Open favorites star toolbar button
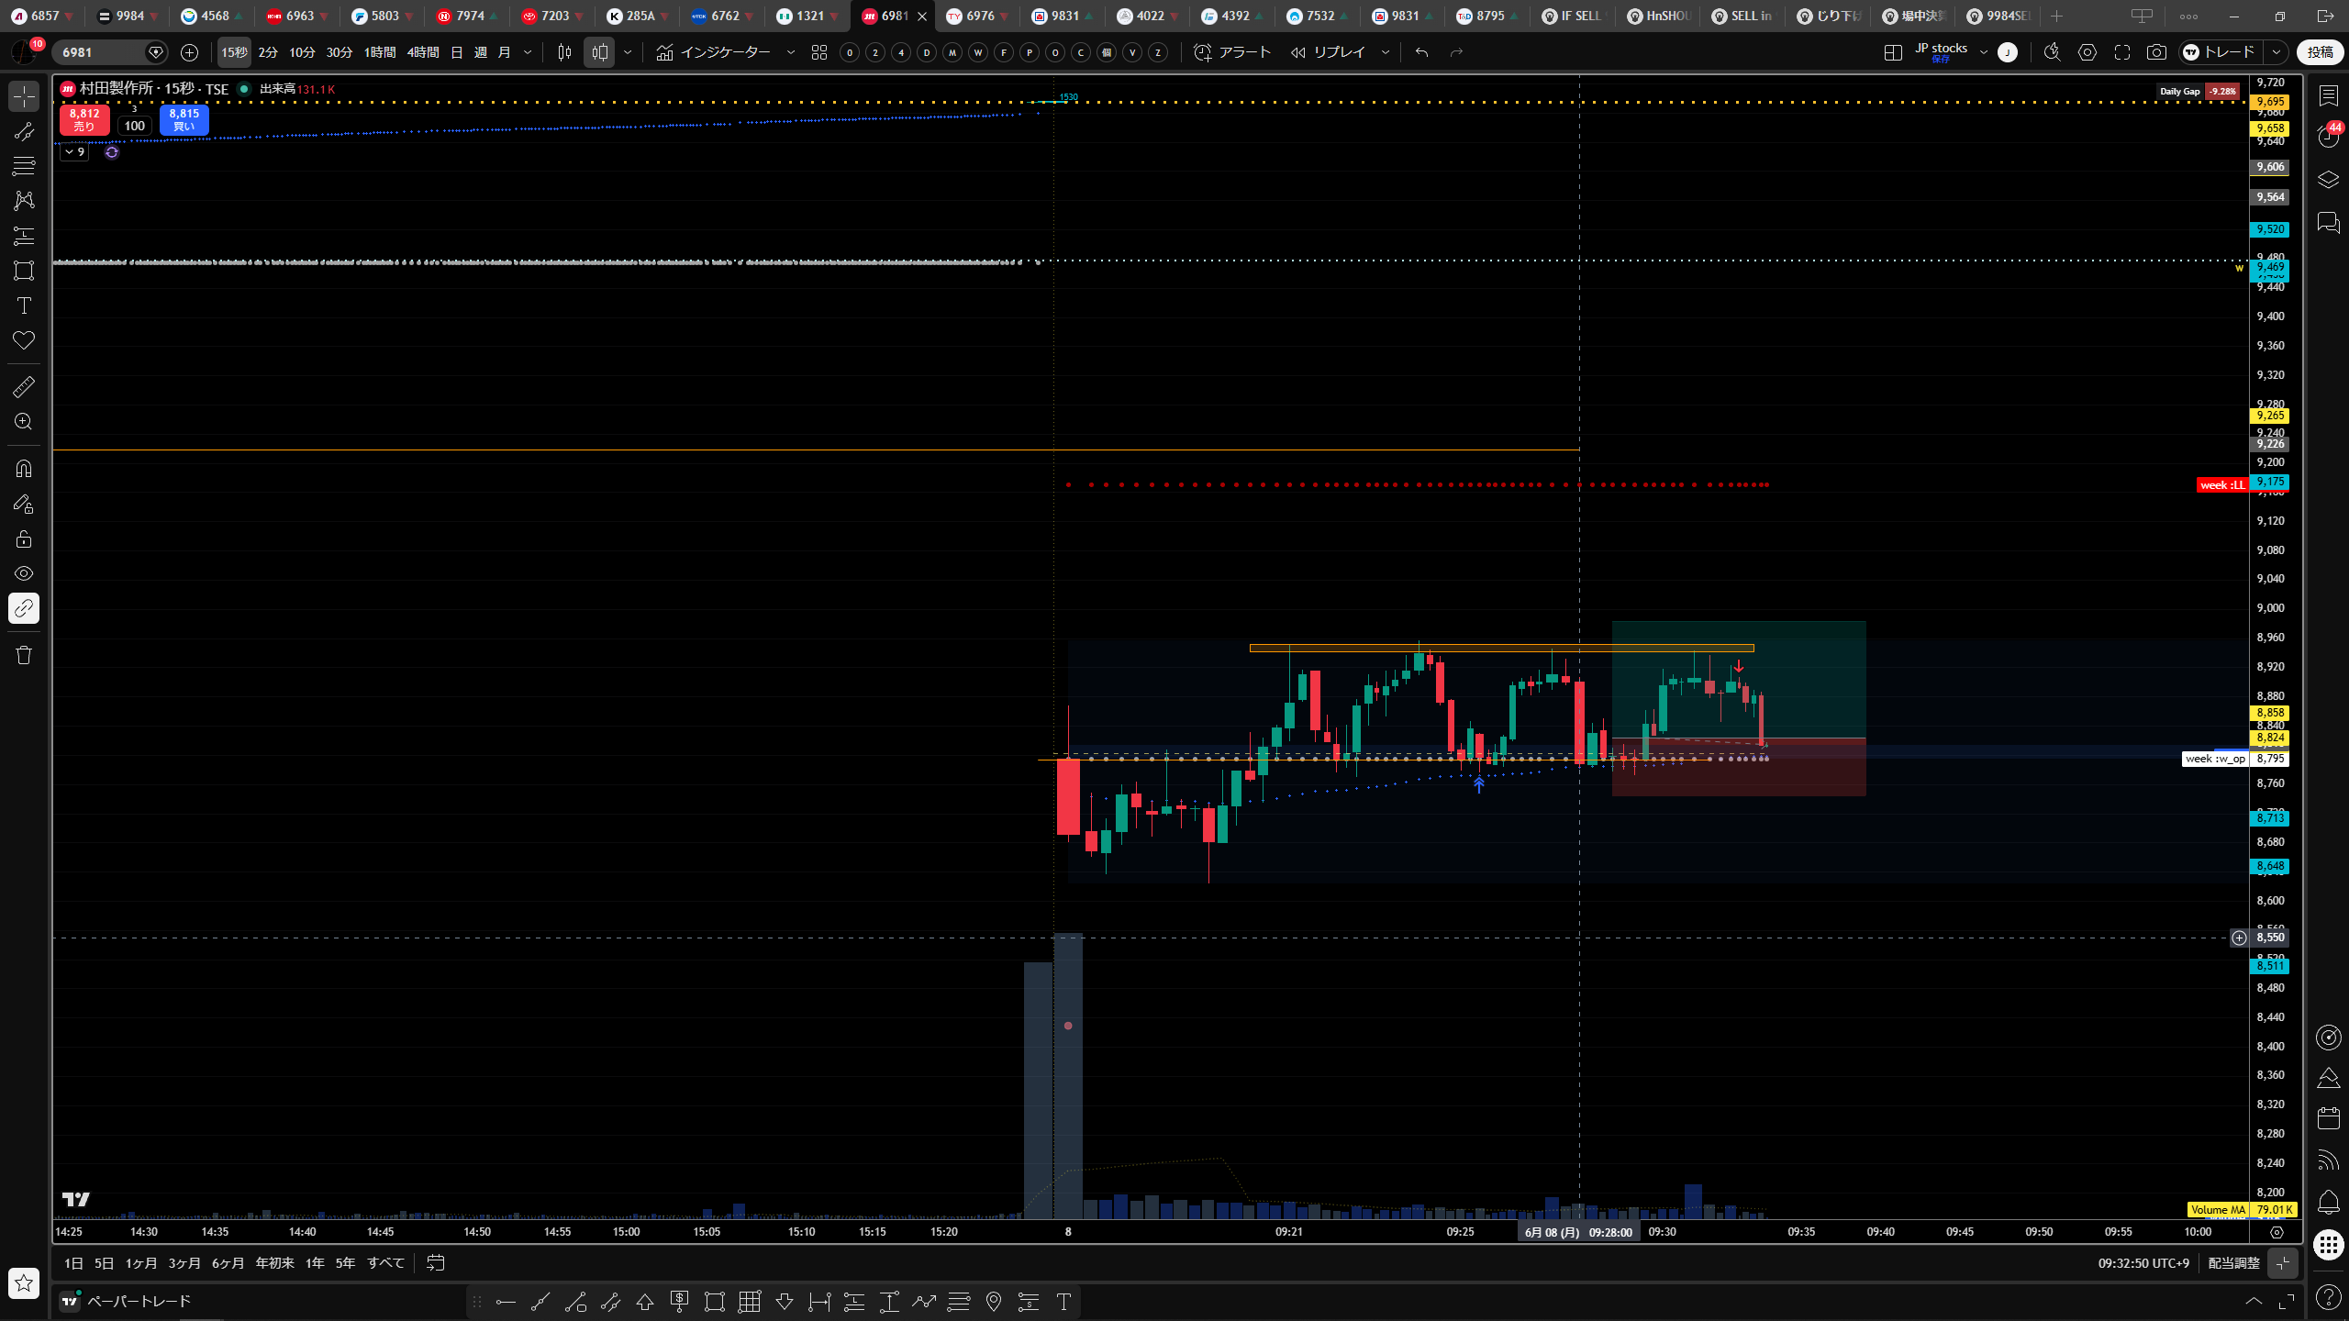 [x=24, y=1282]
